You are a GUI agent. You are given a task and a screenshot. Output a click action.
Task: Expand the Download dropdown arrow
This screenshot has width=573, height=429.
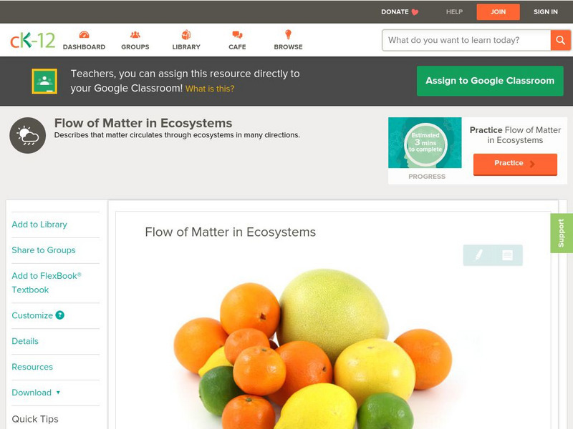pos(58,393)
